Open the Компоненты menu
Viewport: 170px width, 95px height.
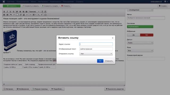point(56,2)
